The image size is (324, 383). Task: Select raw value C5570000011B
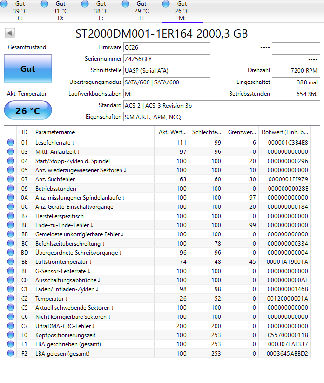tap(288, 335)
